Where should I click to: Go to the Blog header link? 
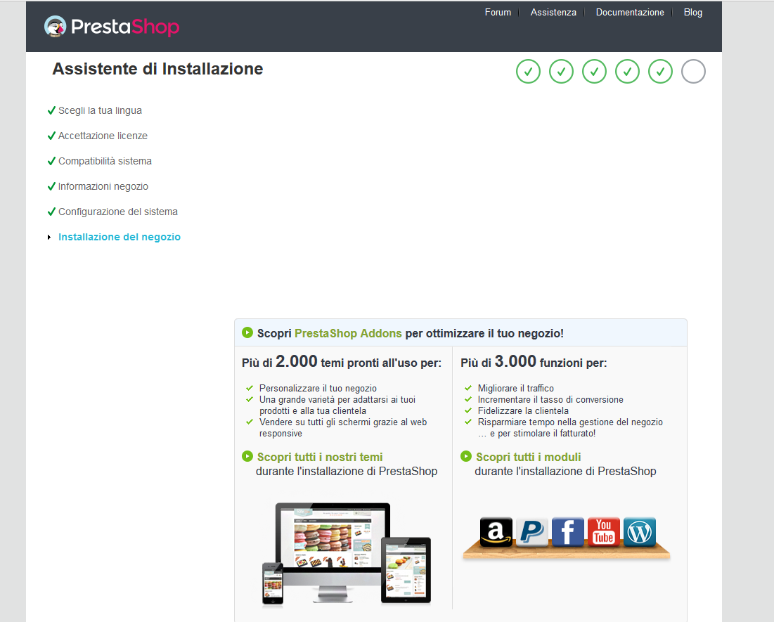coord(692,13)
